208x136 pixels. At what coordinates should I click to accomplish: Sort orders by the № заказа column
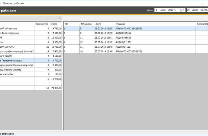(86, 24)
